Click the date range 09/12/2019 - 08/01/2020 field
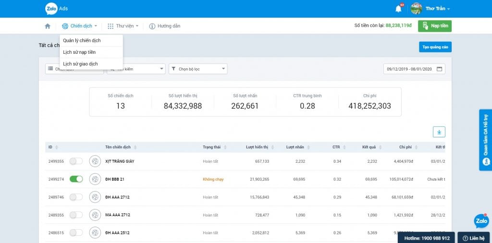 tap(414, 69)
